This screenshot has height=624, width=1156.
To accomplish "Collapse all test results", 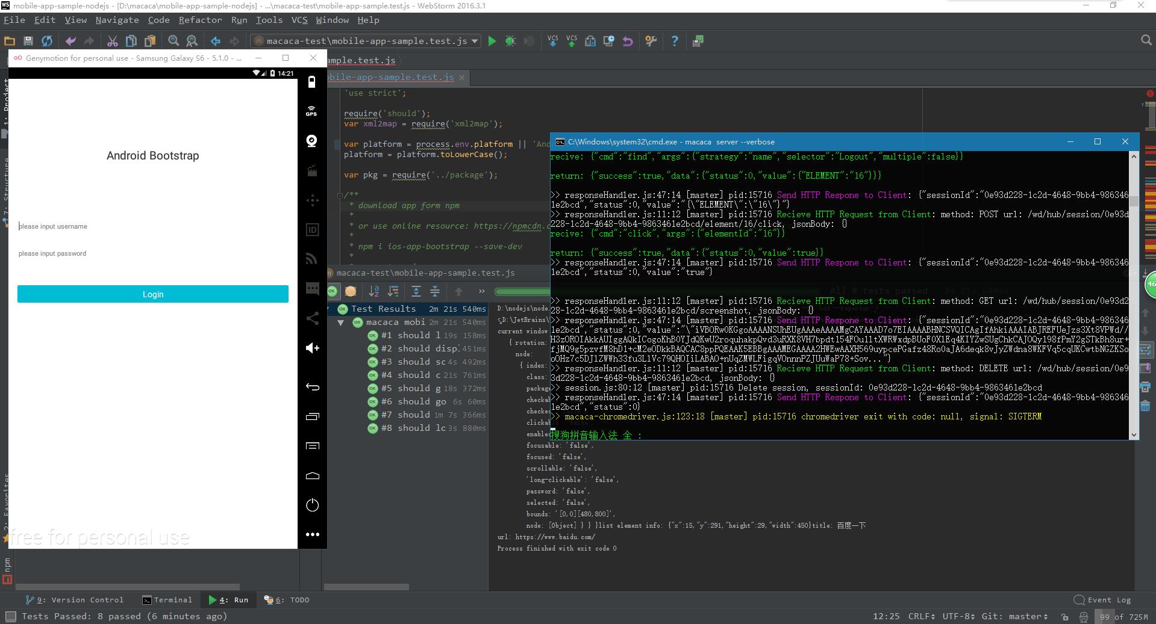I will [x=434, y=291].
